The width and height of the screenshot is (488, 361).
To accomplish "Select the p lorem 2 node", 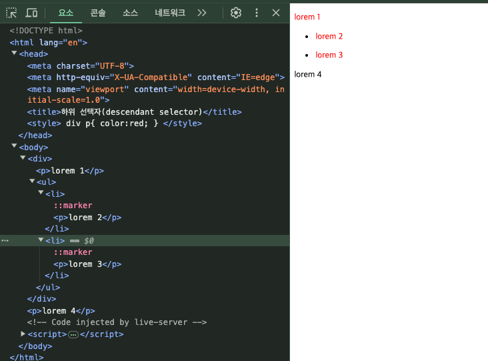I will click(87, 218).
